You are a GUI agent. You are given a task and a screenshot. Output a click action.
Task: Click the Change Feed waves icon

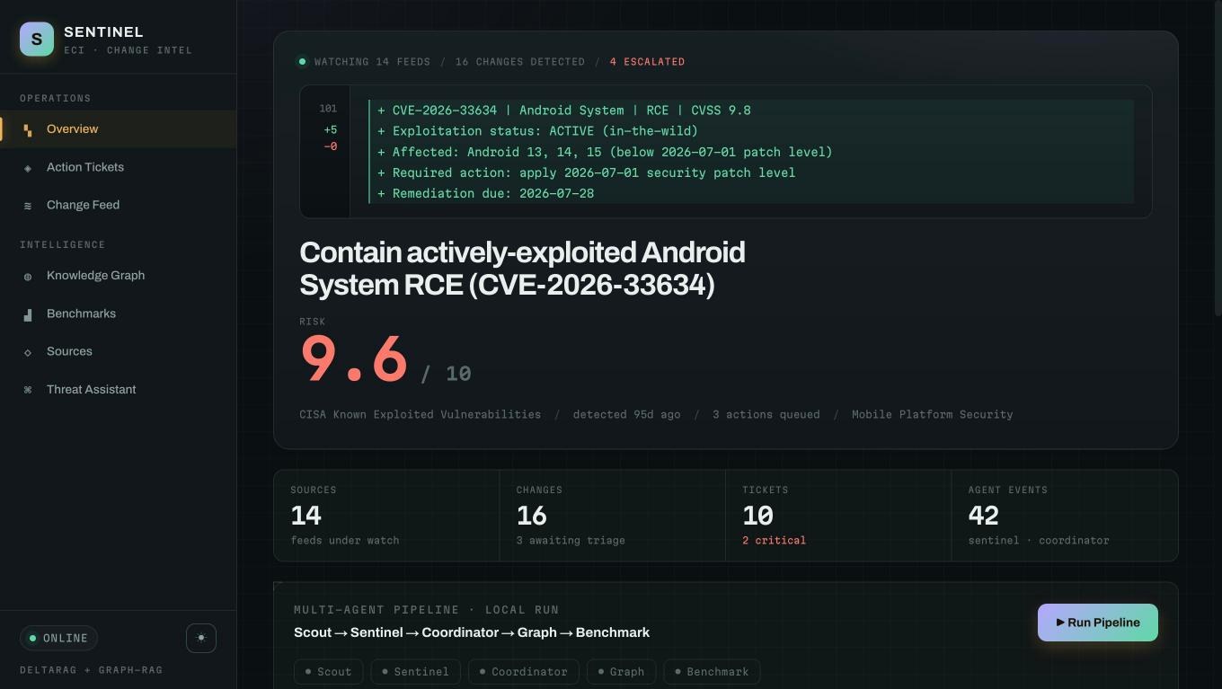click(28, 206)
